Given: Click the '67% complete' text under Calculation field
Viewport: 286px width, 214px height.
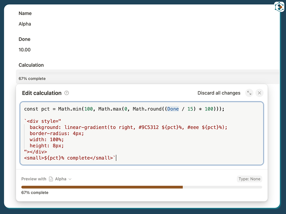Looking at the screenshot, I should [x=32, y=78].
